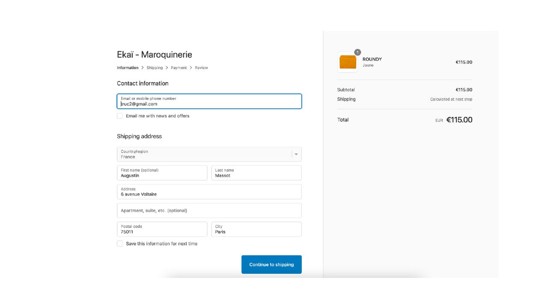Screen dimensions: 548x308
Task: Check Save this information for next time
Action: click(x=120, y=244)
